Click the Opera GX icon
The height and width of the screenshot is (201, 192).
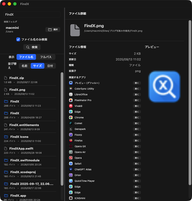[71, 146]
